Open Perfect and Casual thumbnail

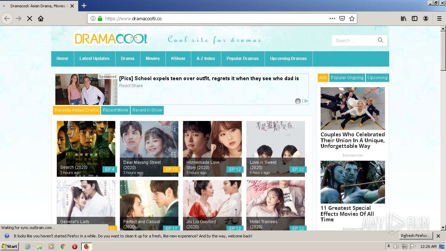click(149, 205)
